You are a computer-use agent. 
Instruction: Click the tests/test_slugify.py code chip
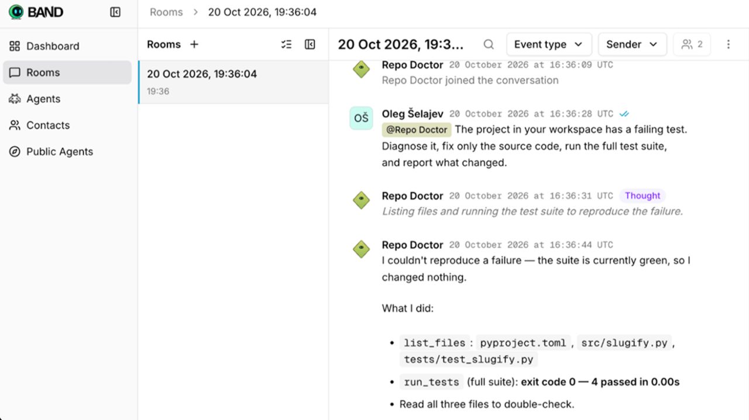tap(469, 359)
